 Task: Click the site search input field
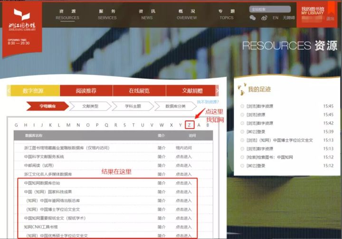tap(270, 9)
